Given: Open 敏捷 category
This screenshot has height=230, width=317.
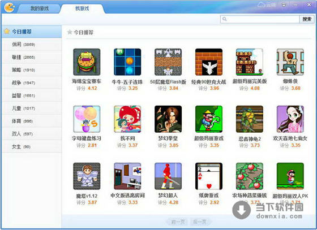Looking at the screenshot, I should (32, 57).
